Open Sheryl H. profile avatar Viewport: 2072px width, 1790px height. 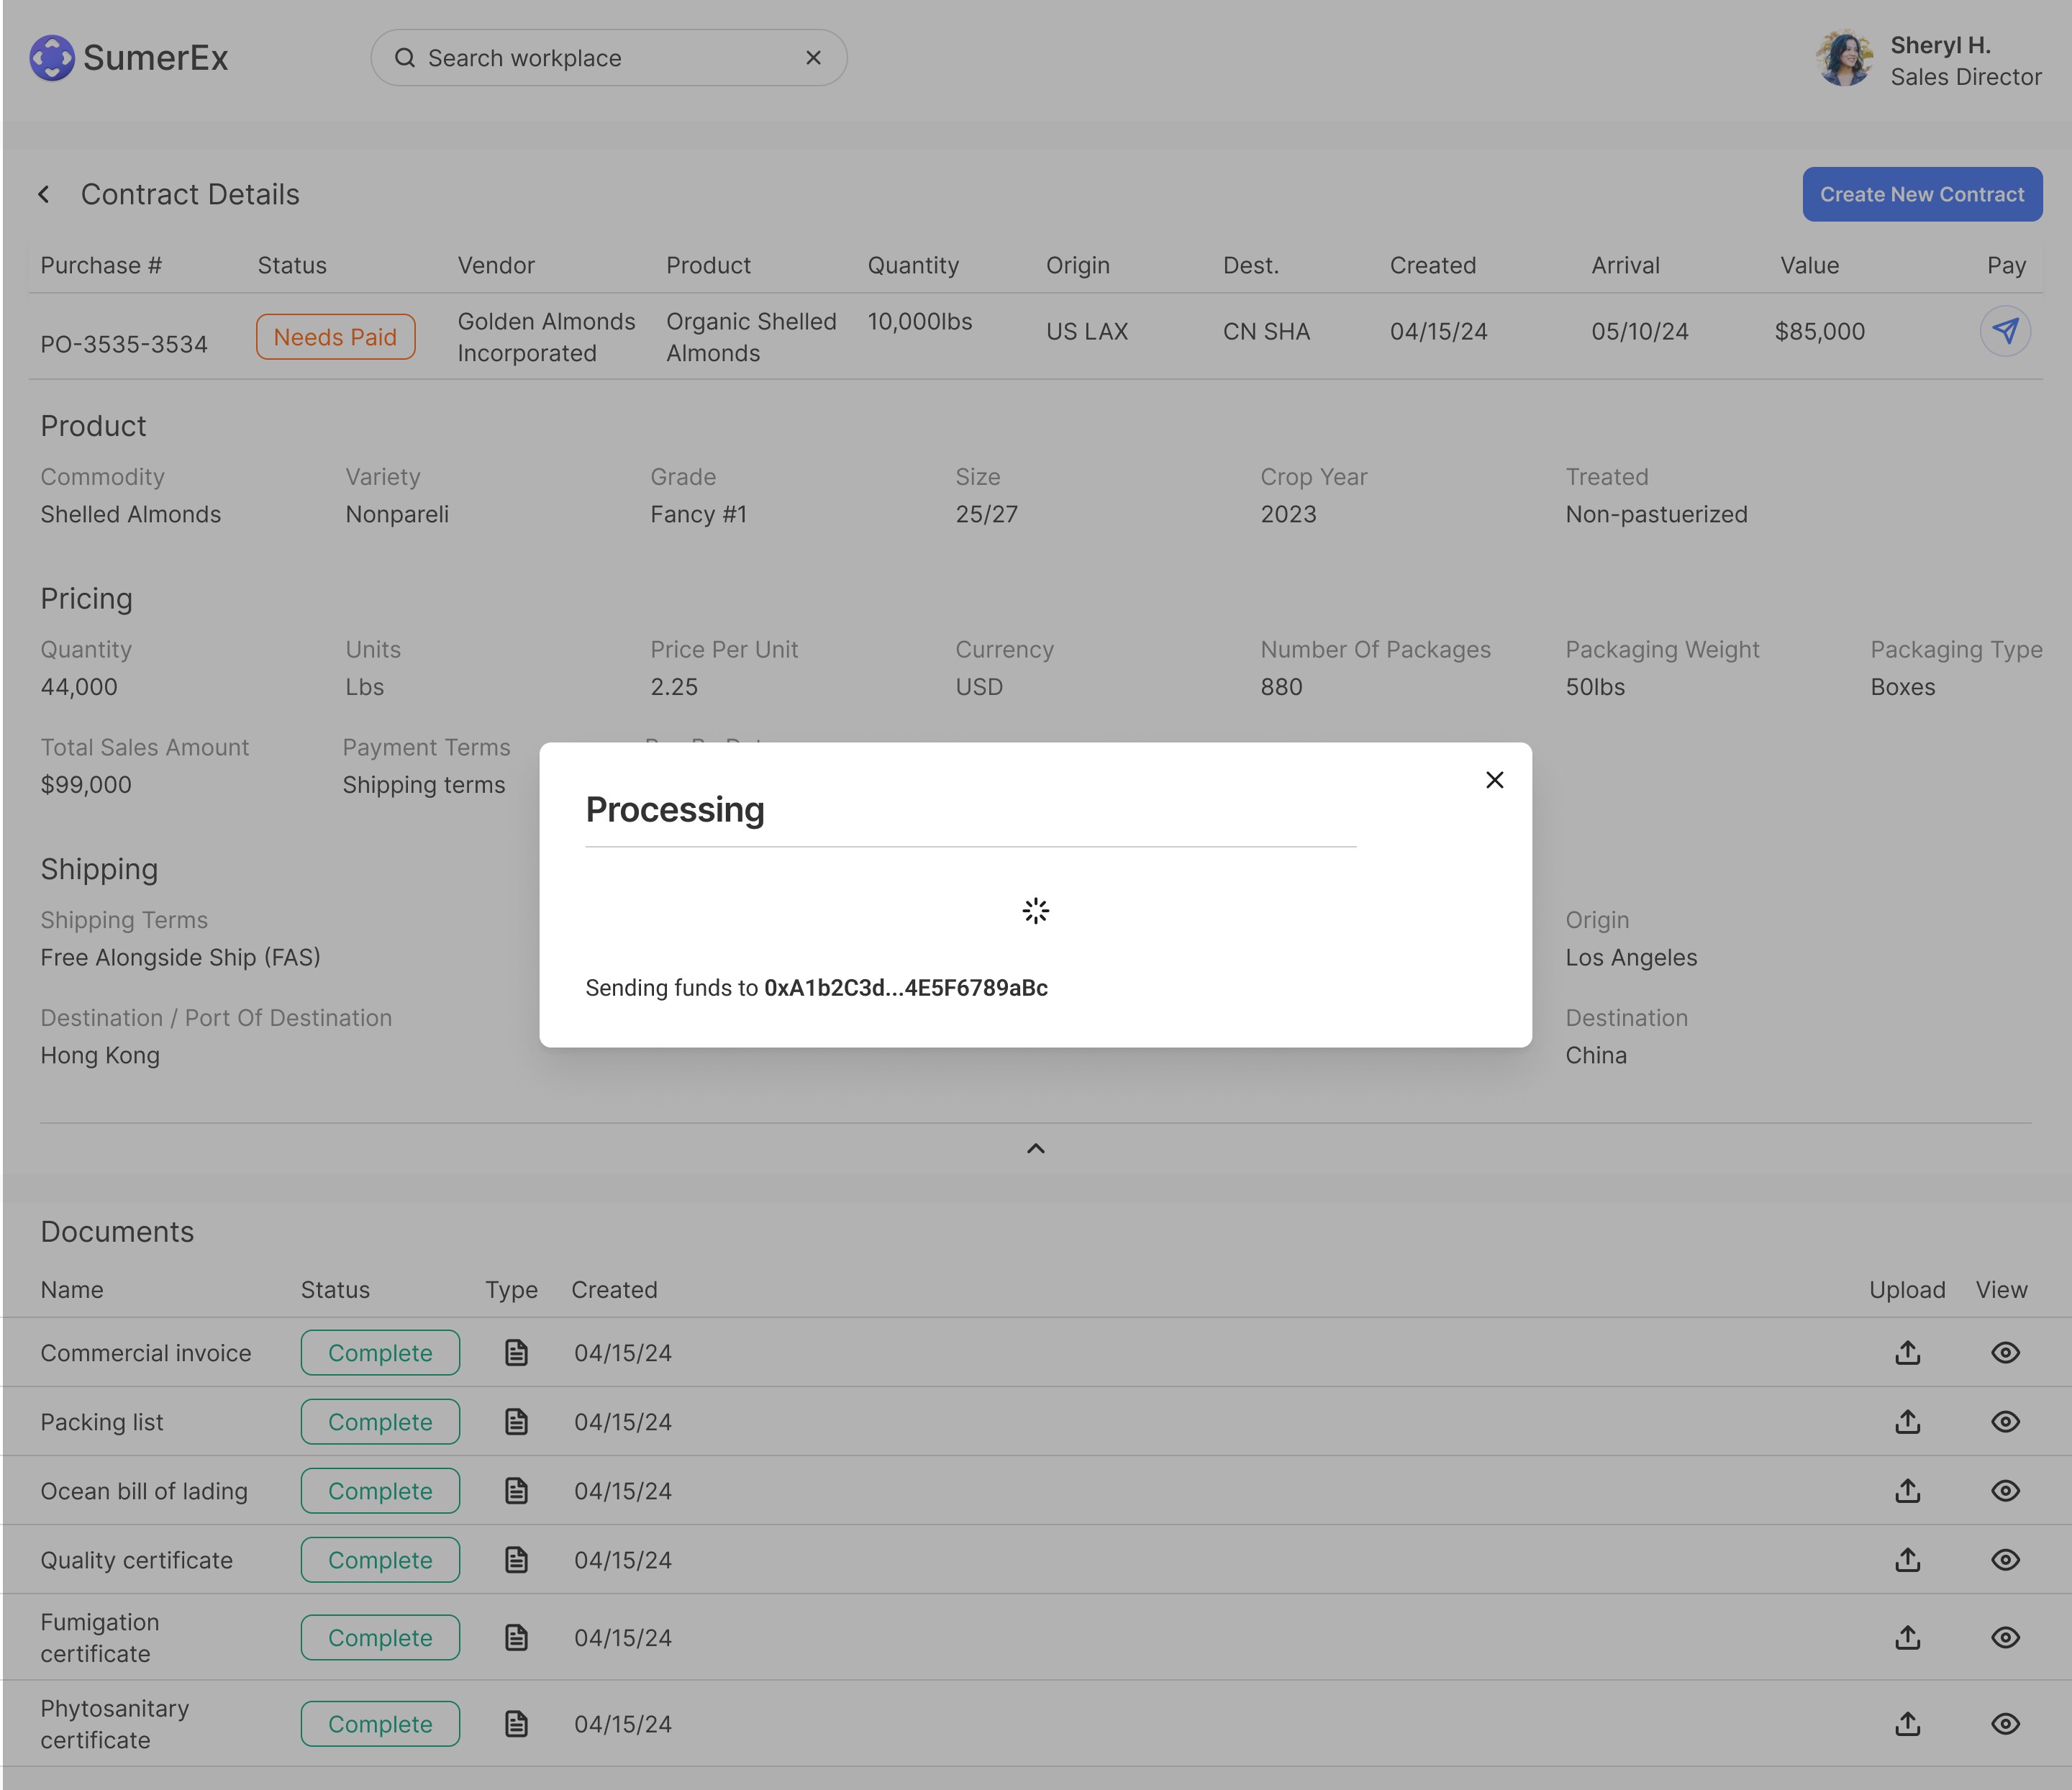click(x=1843, y=58)
